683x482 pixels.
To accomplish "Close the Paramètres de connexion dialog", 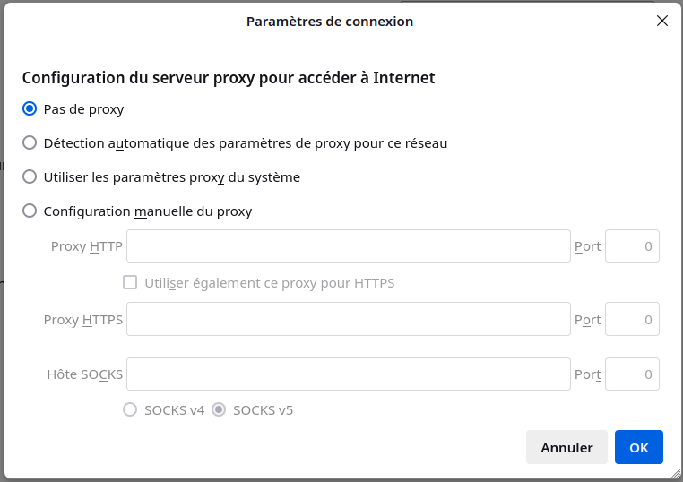I will 662,21.
